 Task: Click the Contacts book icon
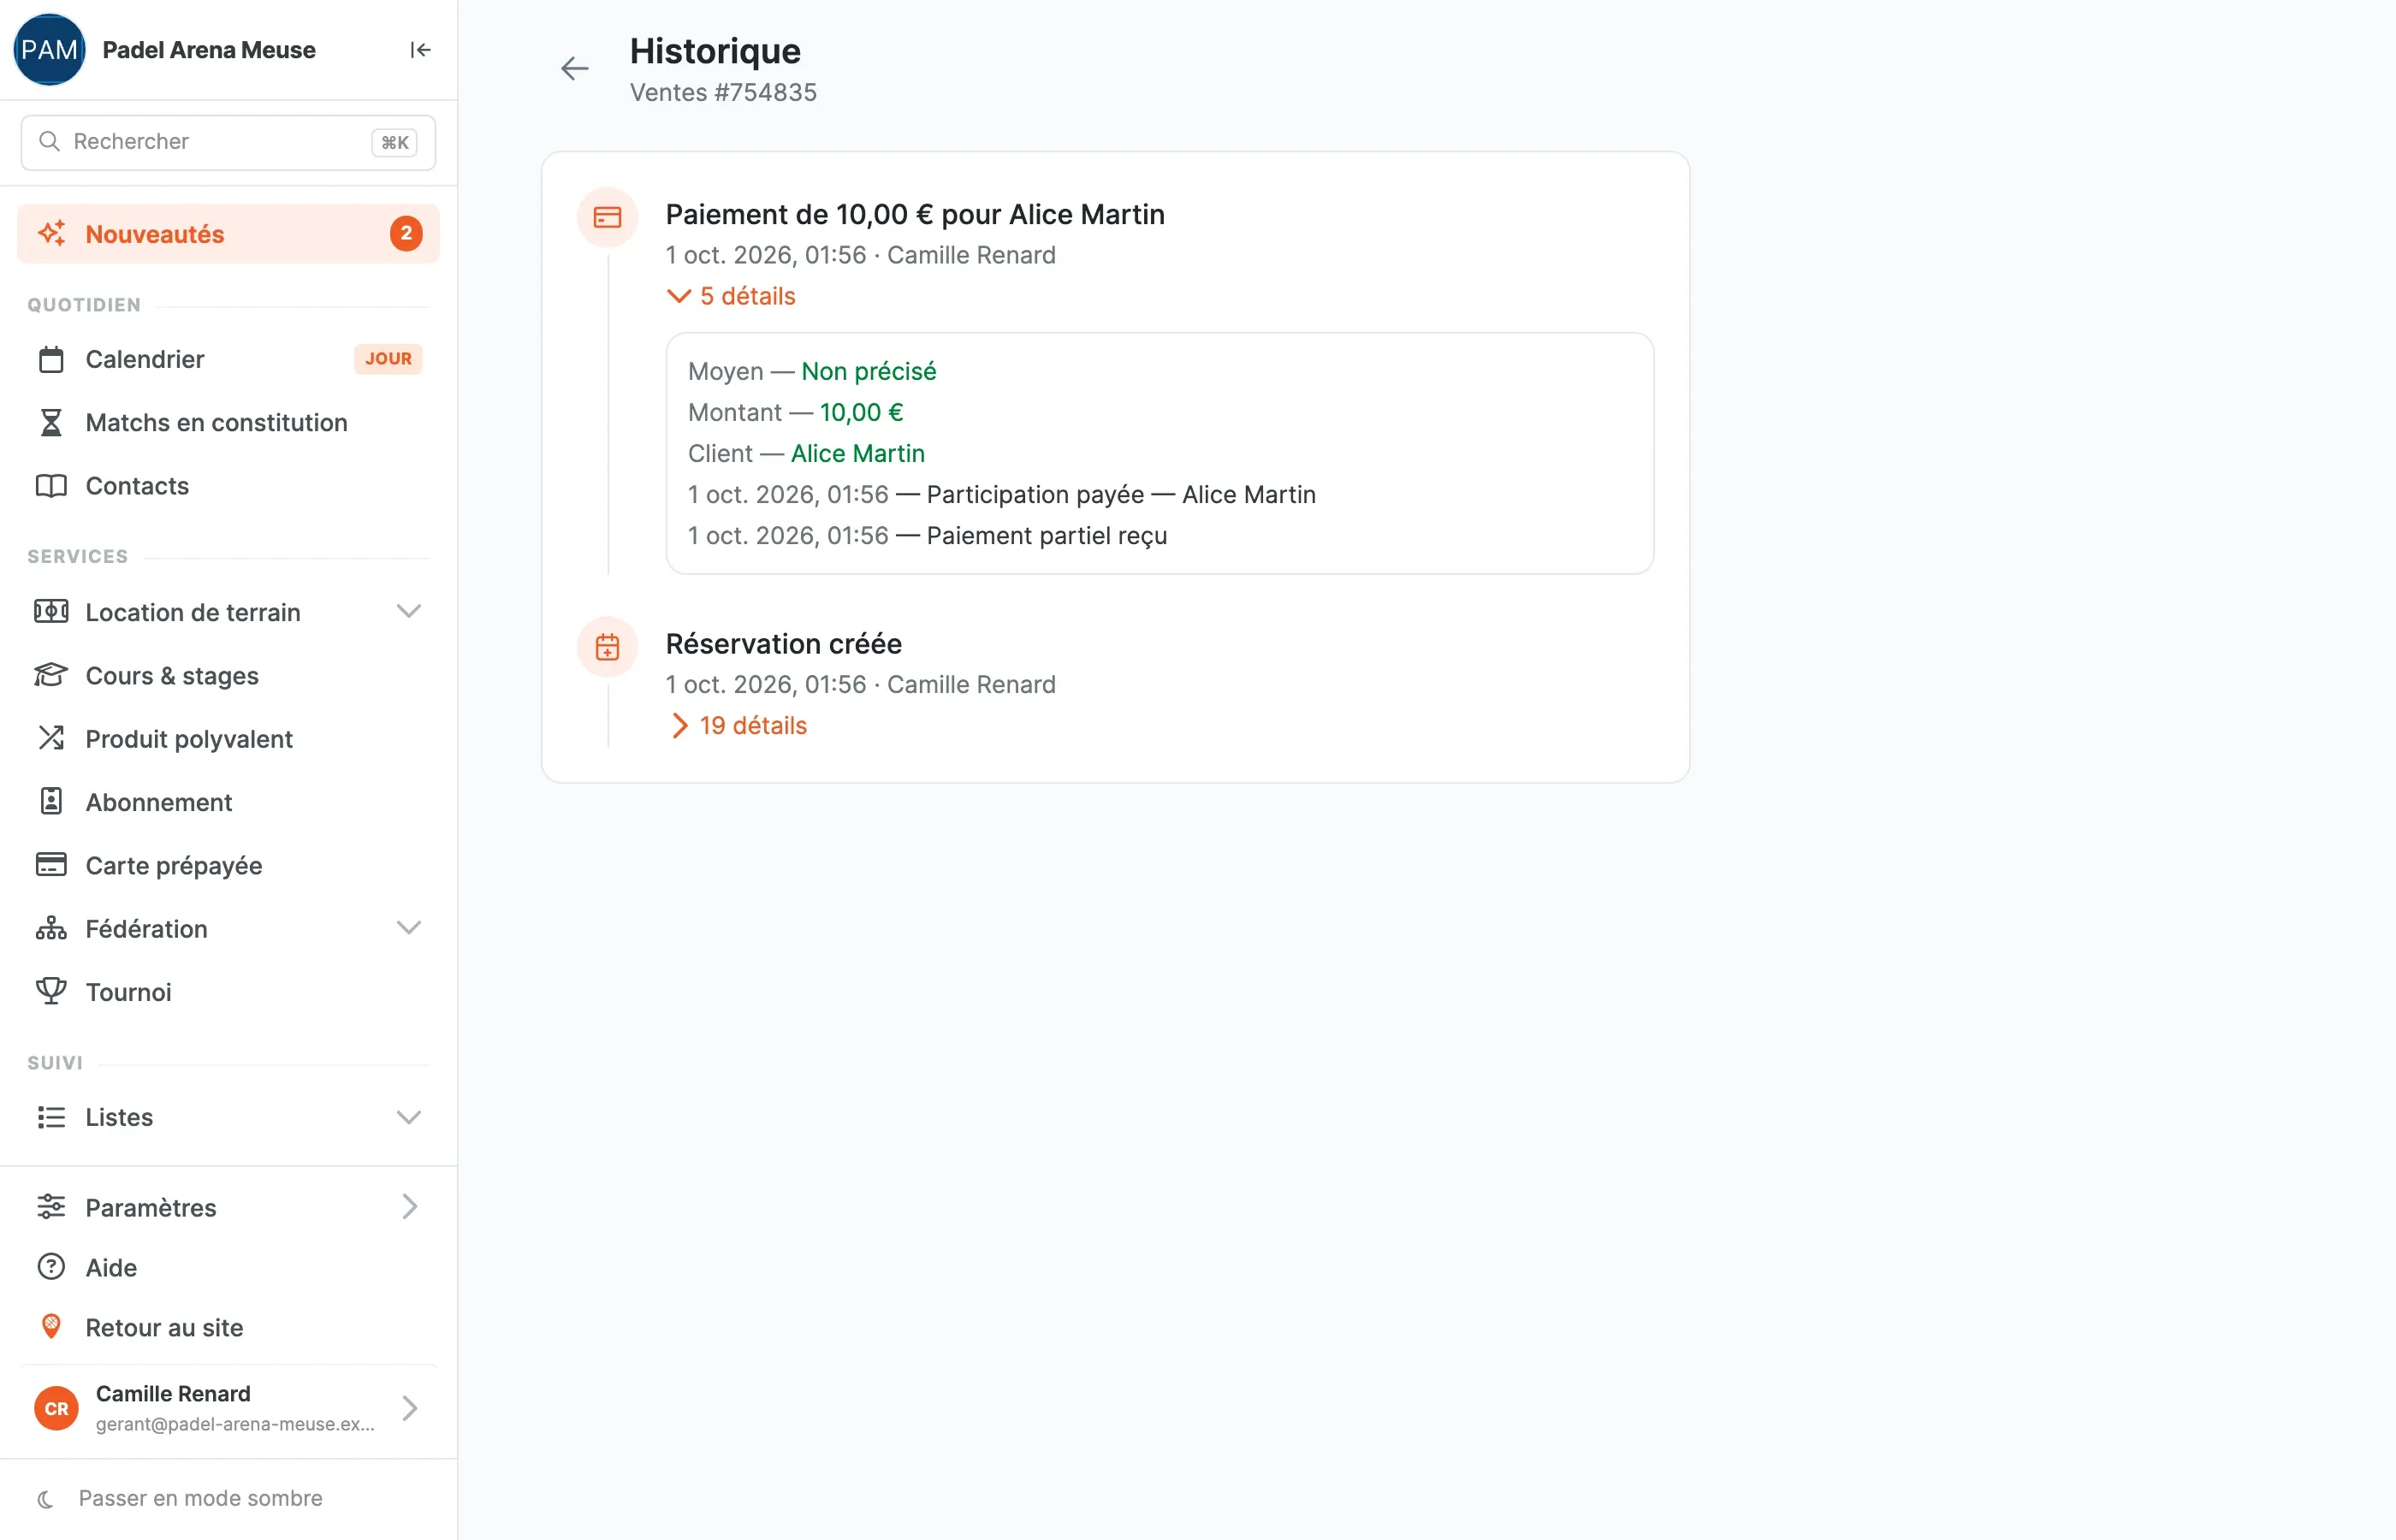51,486
